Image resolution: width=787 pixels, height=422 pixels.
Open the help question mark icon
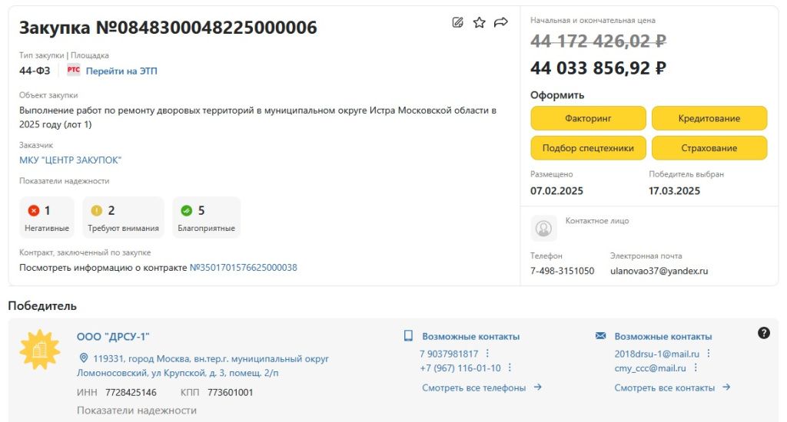[x=764, y=332]
